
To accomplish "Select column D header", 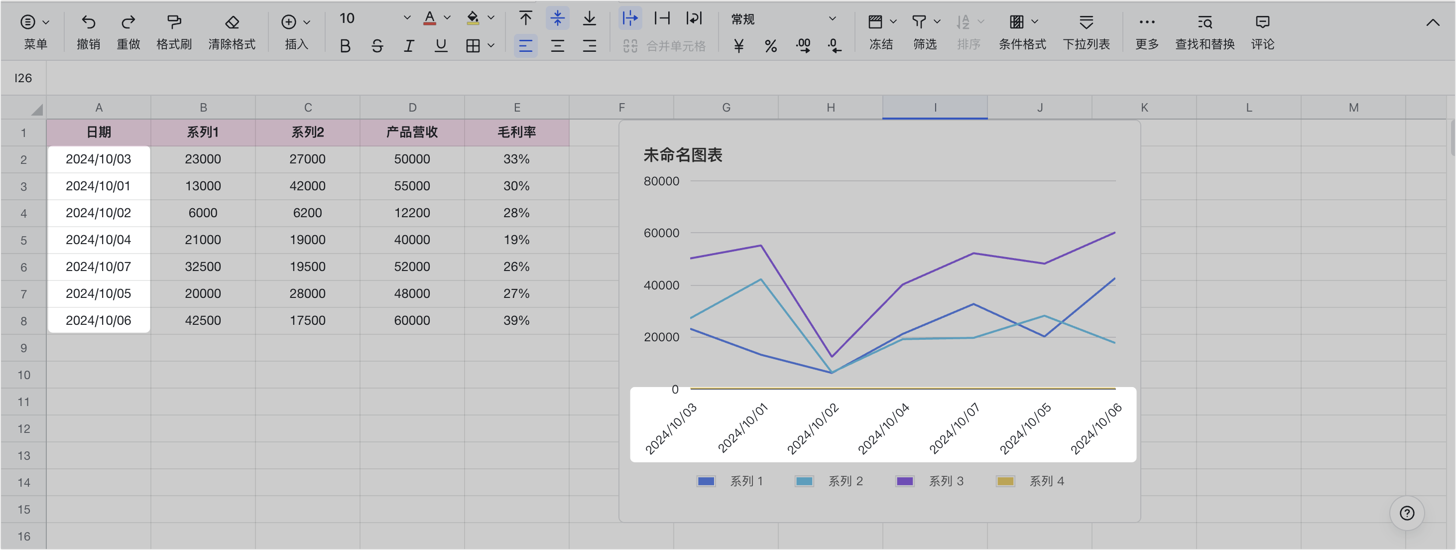I will point(412,108).
